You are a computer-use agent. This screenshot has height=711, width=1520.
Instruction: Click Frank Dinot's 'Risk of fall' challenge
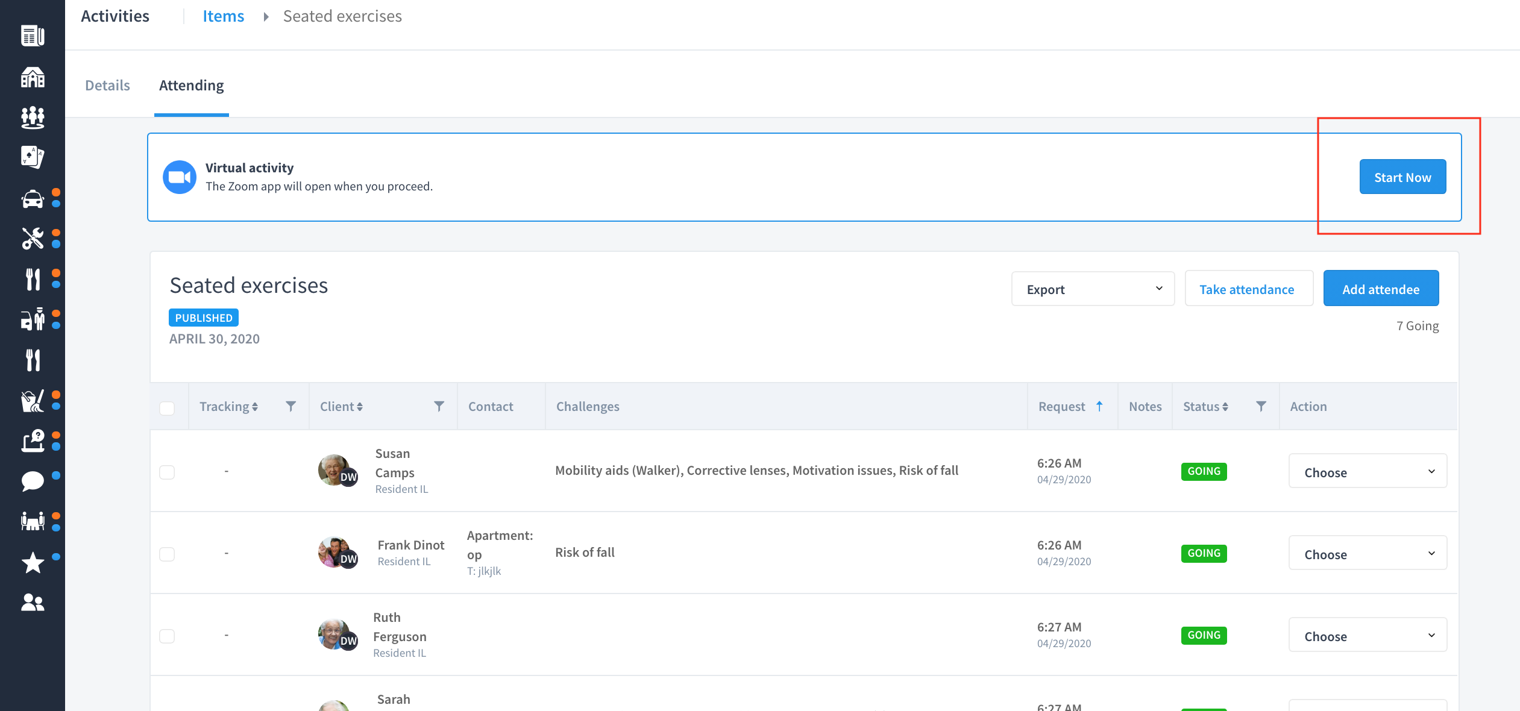pos(585,552)
